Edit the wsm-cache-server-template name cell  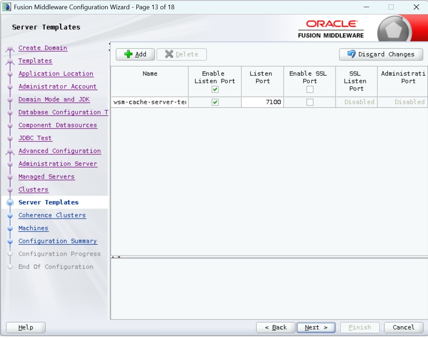(x=150, y=102)
